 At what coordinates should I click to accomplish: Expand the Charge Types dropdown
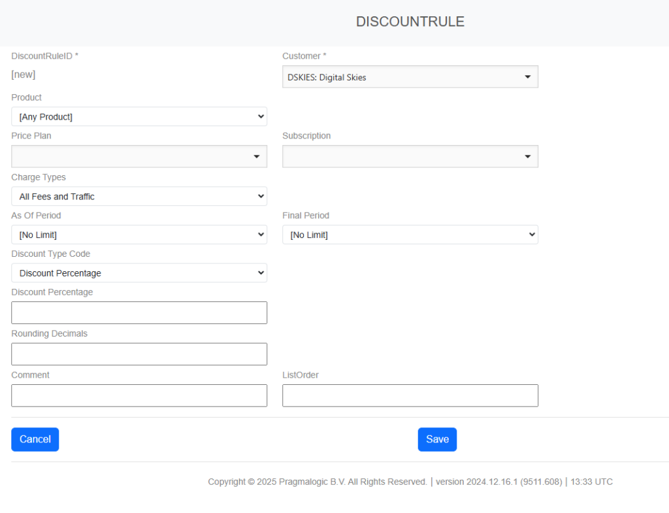[139, 197]
